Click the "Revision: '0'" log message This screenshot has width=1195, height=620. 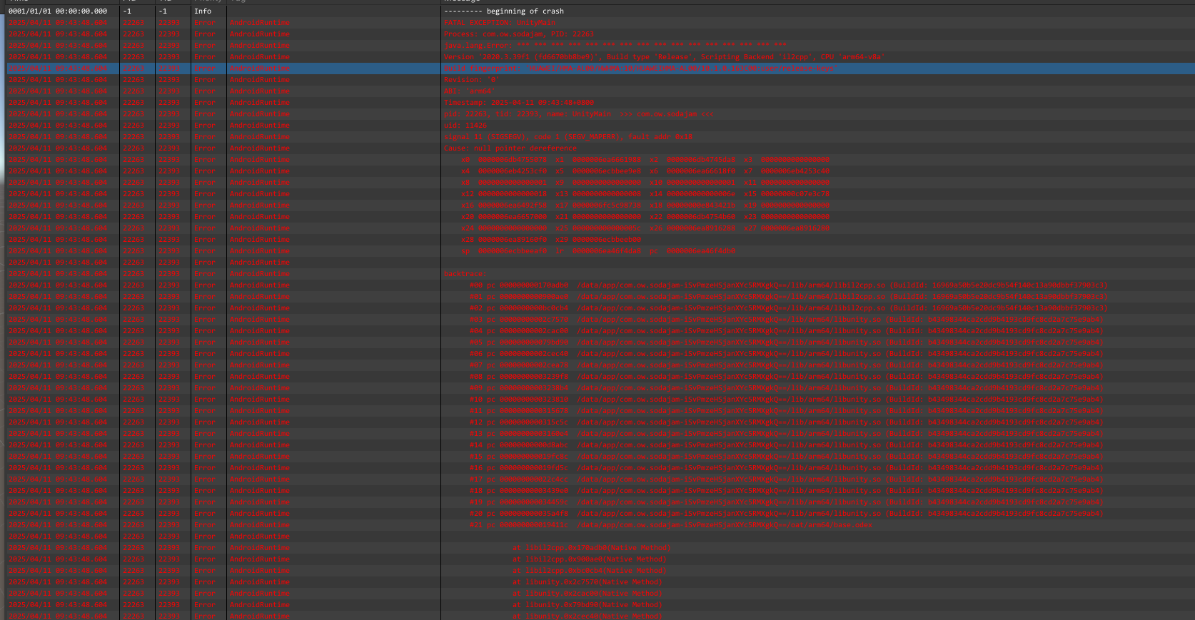tap(471, 80)
